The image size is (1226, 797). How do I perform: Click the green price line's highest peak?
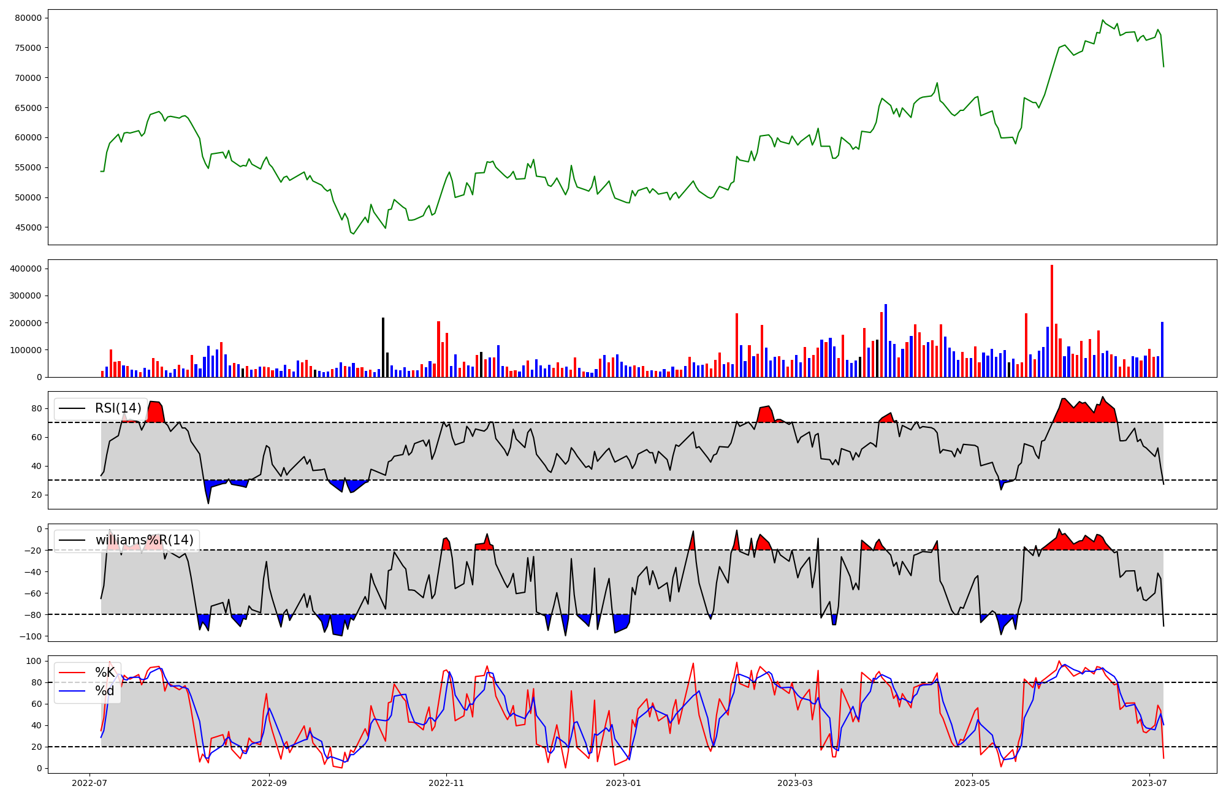click(x=1103, y=20)
